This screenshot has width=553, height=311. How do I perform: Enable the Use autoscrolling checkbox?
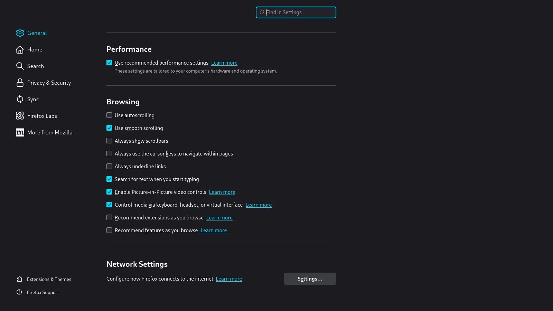[109, 115]
